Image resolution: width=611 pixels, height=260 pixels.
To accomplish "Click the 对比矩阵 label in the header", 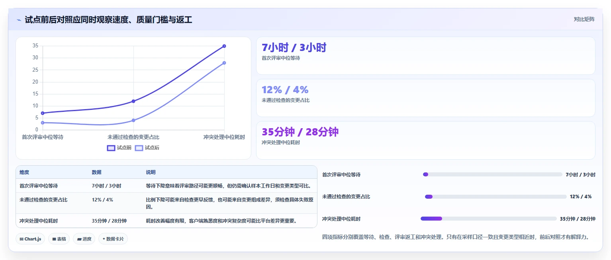I will [x=584, y=20].
